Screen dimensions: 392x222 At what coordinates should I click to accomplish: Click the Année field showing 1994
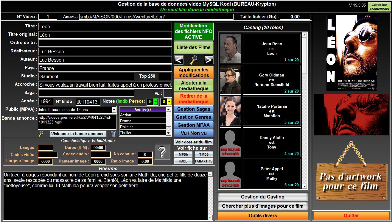[46, 101]
